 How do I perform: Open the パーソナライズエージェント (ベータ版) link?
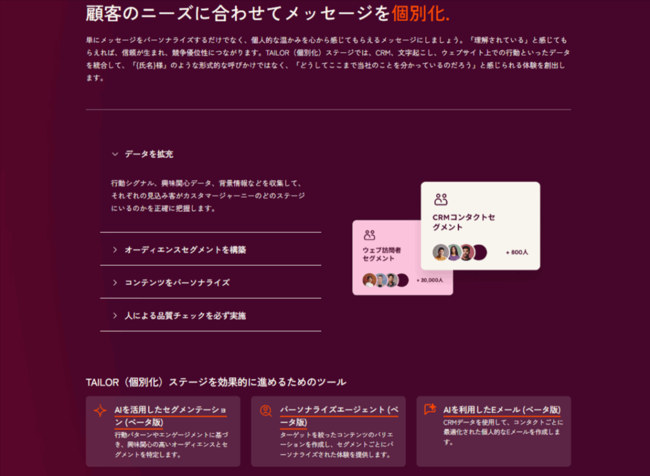[x=338, y=416]
